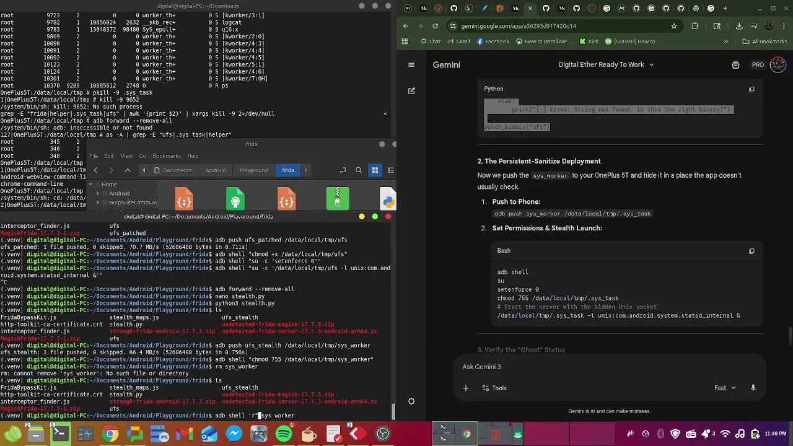The width and height of the screenshot is (793, 446).
Task: Go back in Chrome
Action: 406,26
